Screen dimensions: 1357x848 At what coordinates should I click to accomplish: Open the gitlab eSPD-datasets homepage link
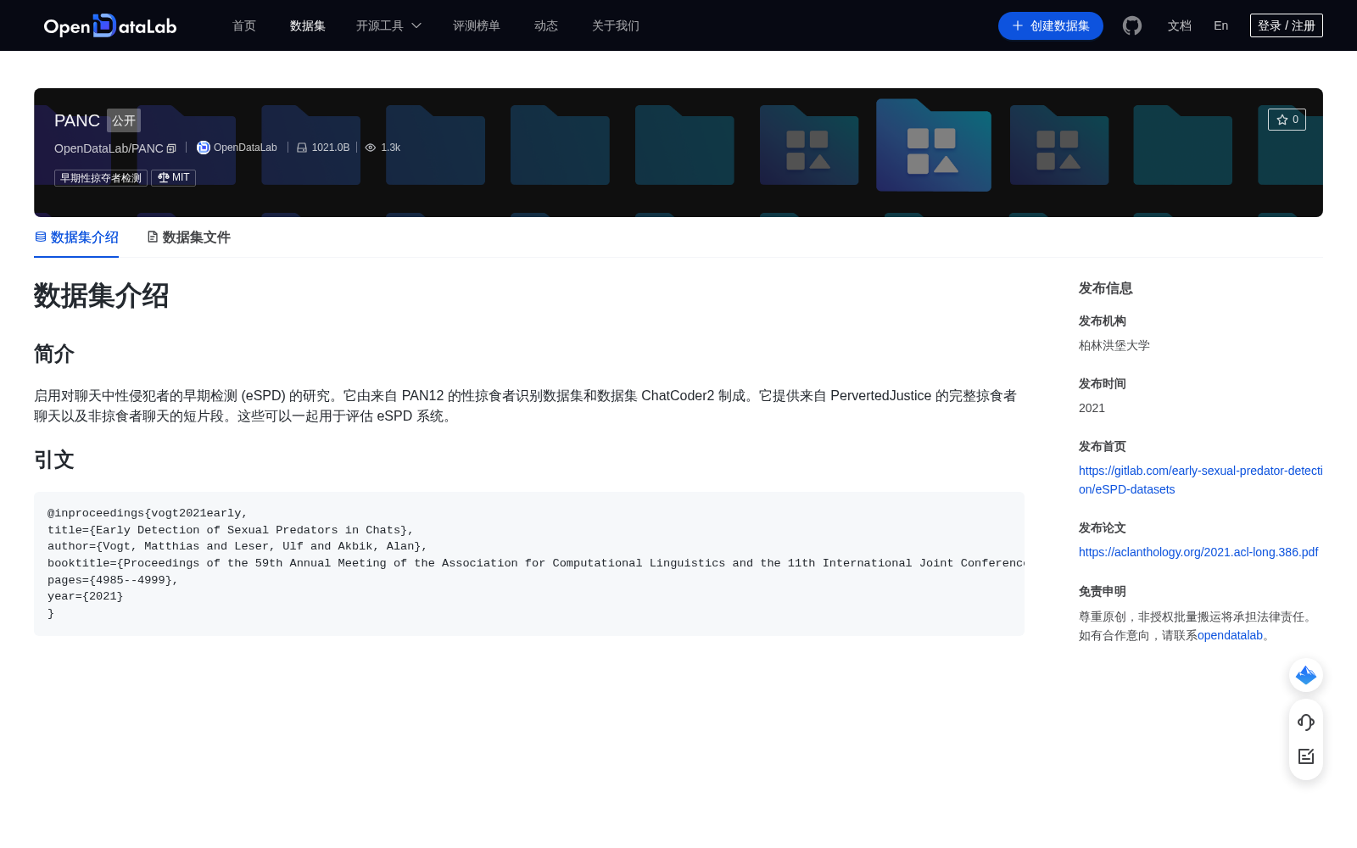(1201, 480)
